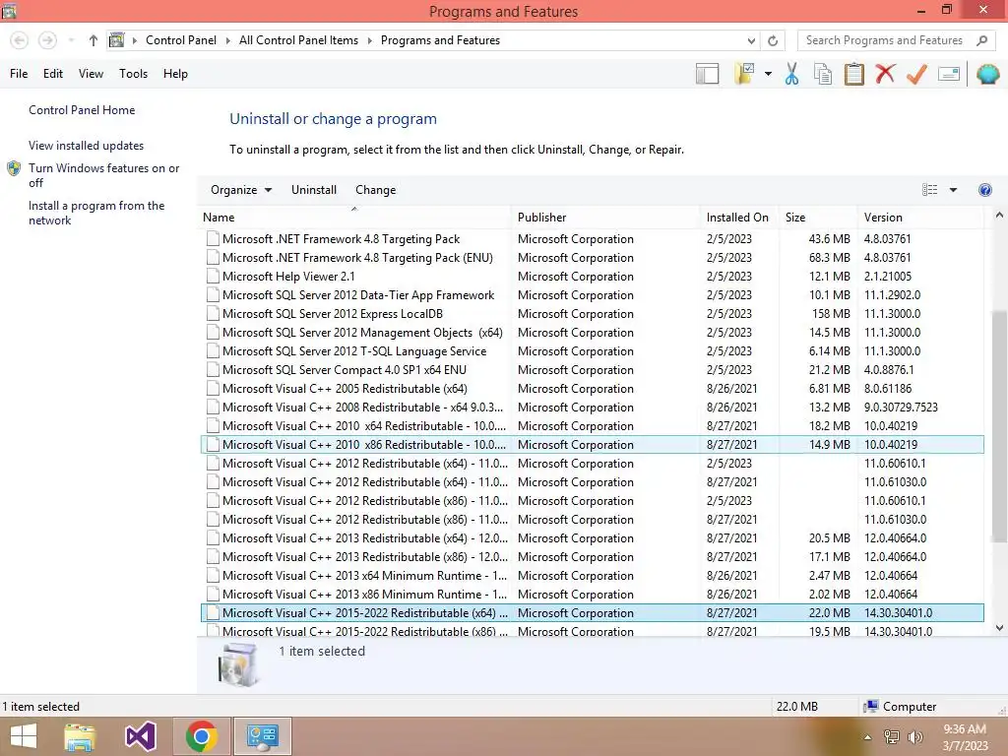This screenshot has width=1008, height=756.
Task: Go back with the Back arrow
Action: (x=20, y=40)
